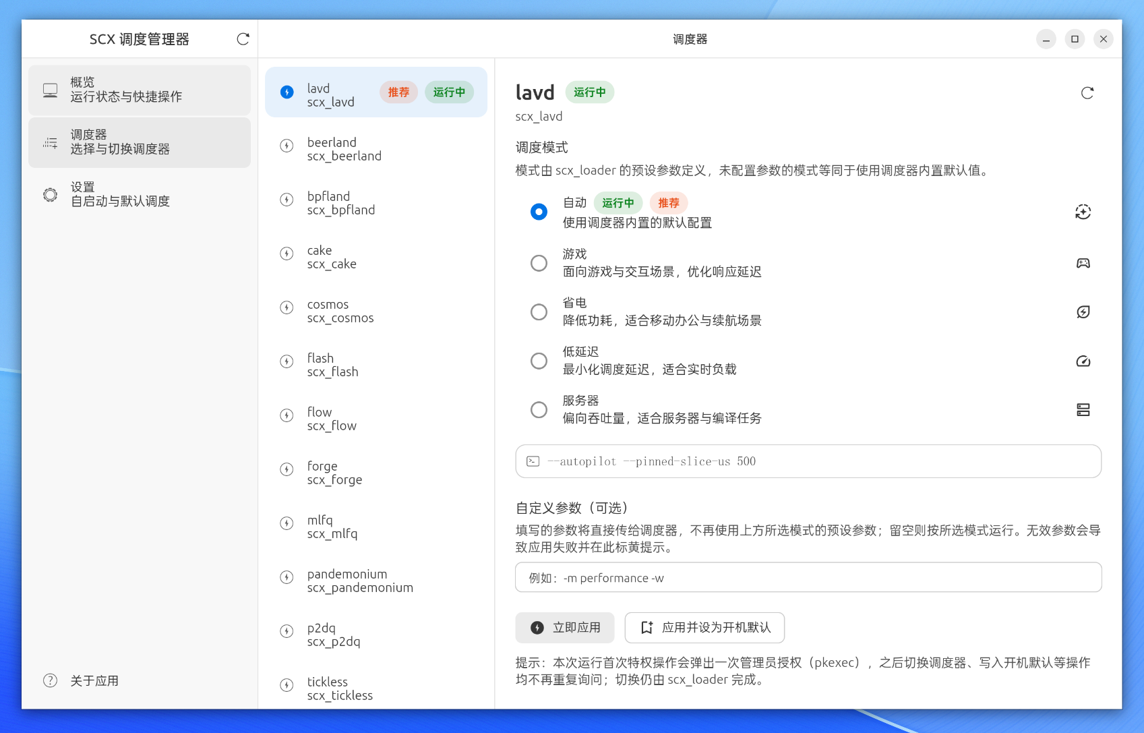Select the 自动 scheduling mode radio button

coord(539,212)
